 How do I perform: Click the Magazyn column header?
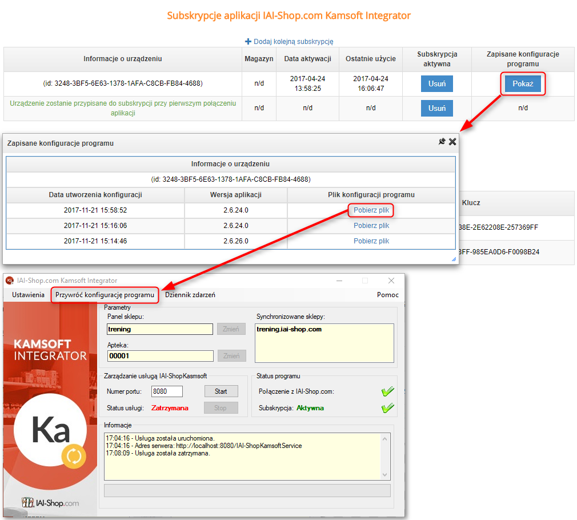[x=259, y=59]
